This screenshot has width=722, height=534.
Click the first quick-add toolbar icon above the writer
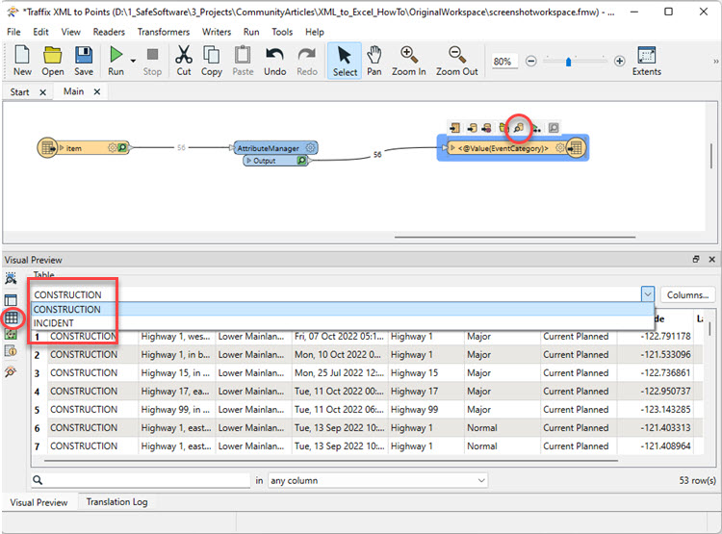click(x=455, y=128)
